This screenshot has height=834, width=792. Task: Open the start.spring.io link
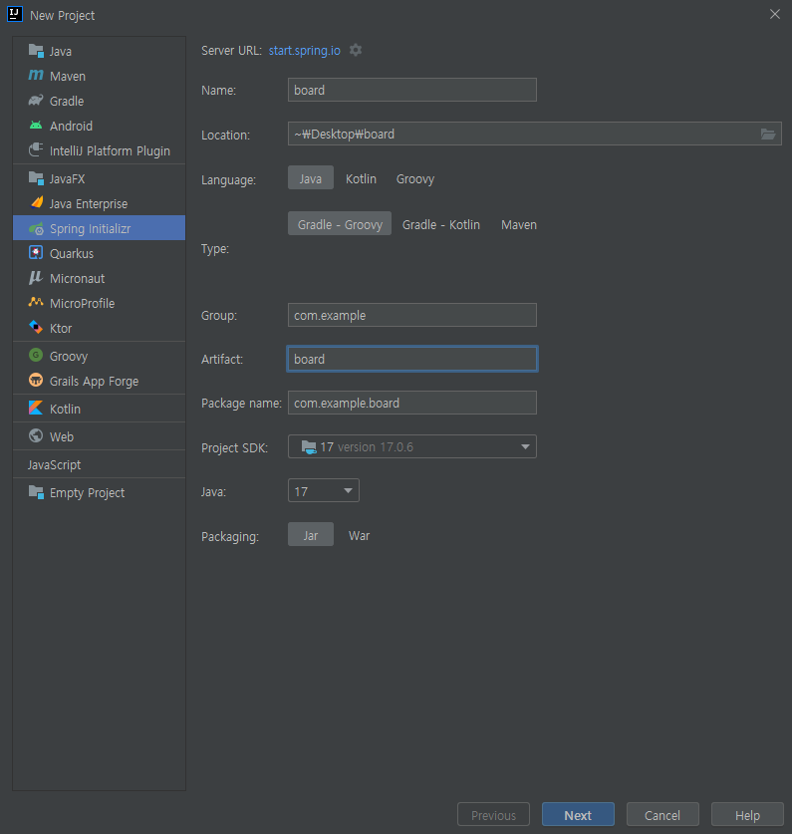click(304, 51)
